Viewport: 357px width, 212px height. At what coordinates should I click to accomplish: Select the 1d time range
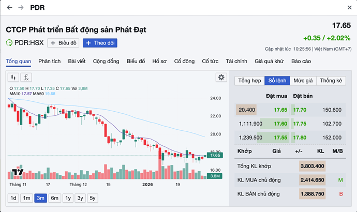[13, 198]
